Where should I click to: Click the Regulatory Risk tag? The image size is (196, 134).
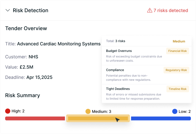176,70
